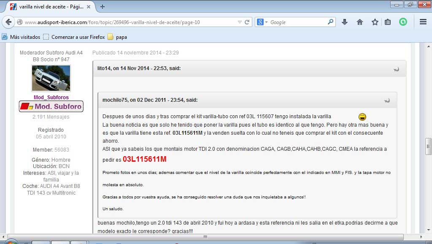Click the red reference 03L115611M text
Image resolution: width=432 pixels, height=244 pixels.
click(145, 159)
